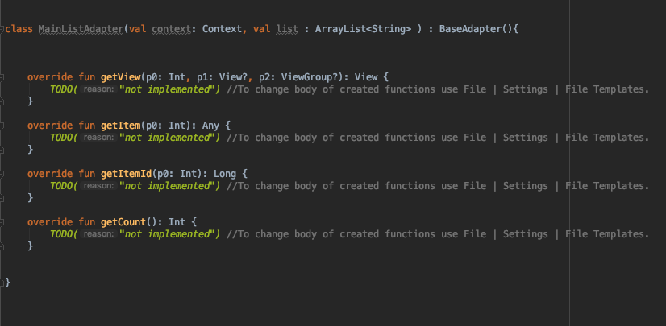666x326 pixels.
Task: Place cursor on 'list' constructor parameter
Action: (287, 29)
